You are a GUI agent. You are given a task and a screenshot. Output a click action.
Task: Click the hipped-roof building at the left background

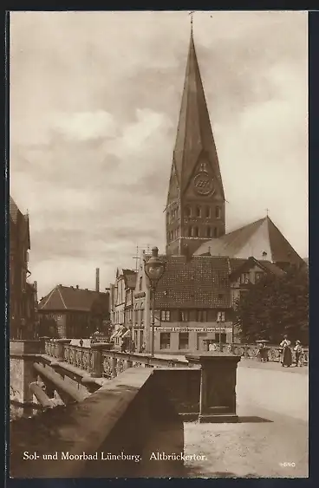(73, 310)
